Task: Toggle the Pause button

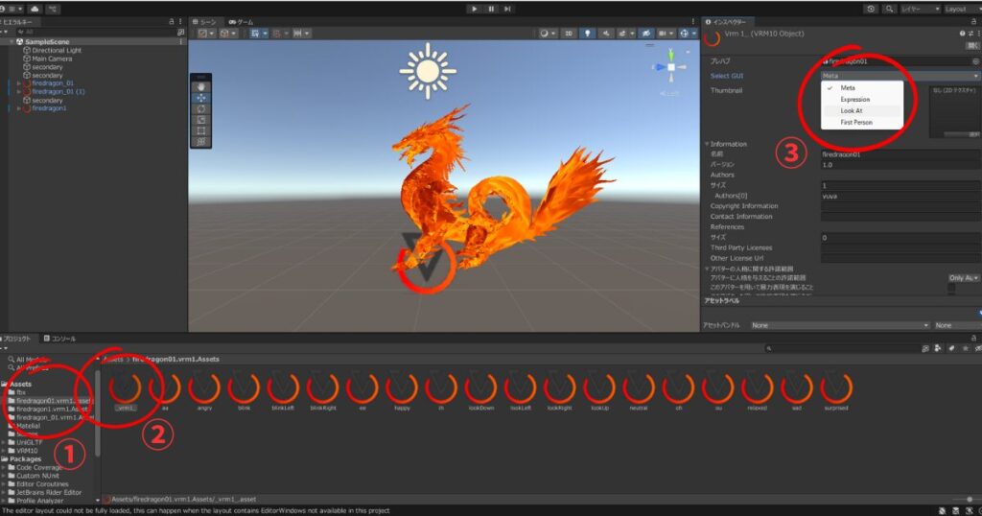Action: coord(491,9)
